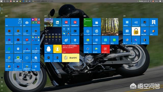
Task: Open the red 听 radio tile
Action: 105,49
